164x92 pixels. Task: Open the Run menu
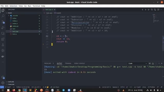tap(29, 6)
